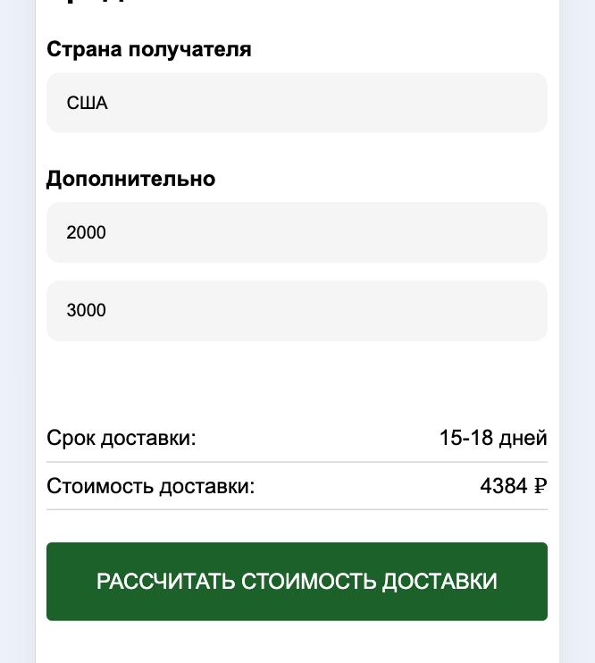The height and width of the screenshot is (663, 595).
Task: Focus the input field containing 2000
Action: (x=297, y=232)
